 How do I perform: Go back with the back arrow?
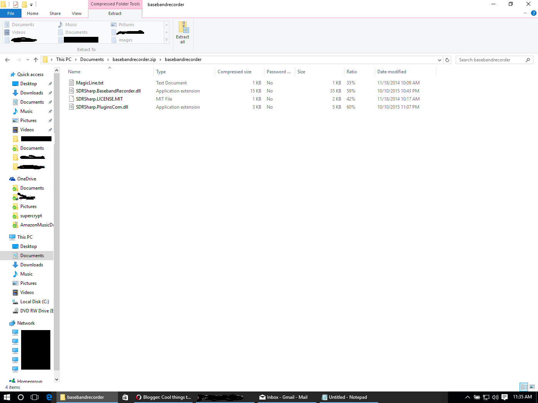click(x=7, y=60)
